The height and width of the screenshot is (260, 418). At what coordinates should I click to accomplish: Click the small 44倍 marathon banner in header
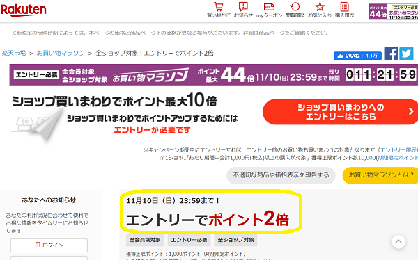coord(393,11)
